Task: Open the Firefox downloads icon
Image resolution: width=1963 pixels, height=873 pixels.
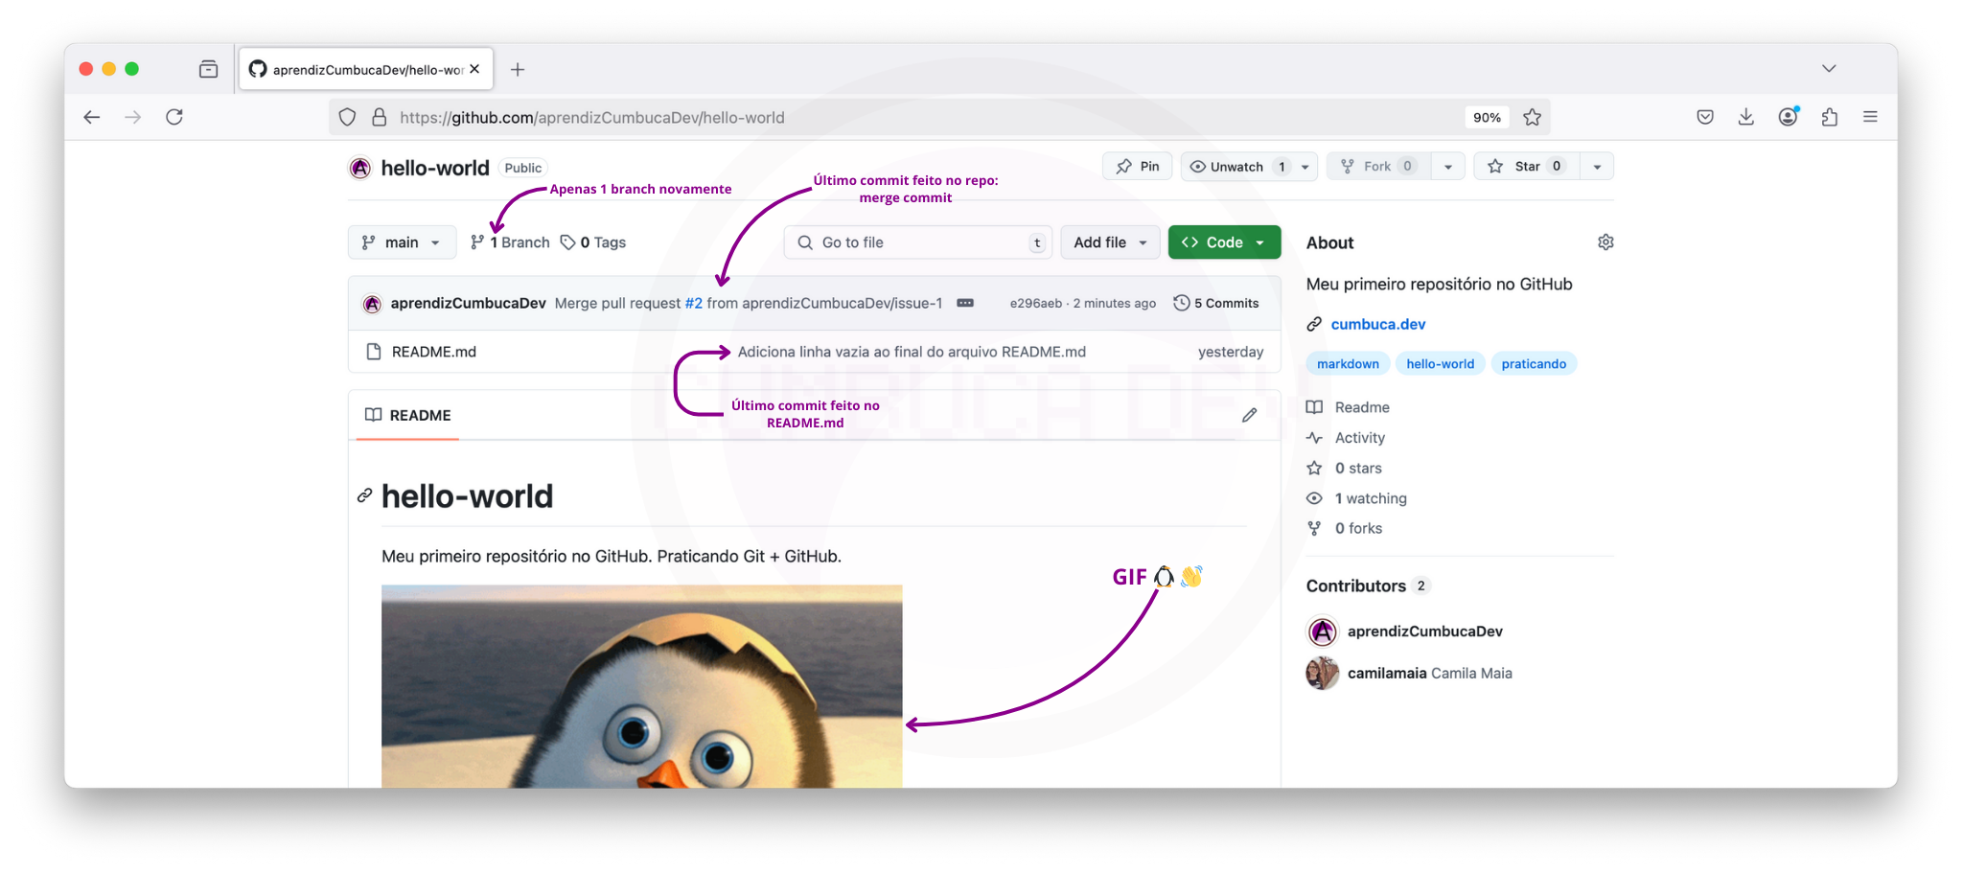Action: pos(1745,117)
